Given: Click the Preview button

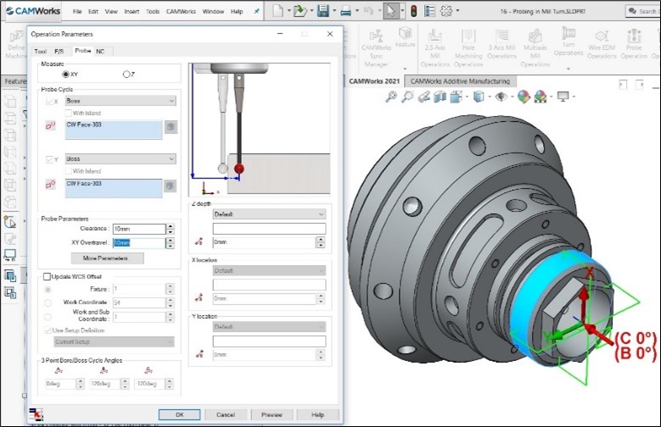Looking at the screenshot, I should click(x=272, y=415).
